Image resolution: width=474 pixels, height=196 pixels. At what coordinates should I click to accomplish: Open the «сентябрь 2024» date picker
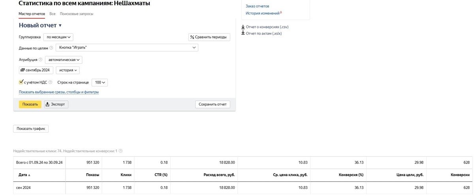(x=36, y=70)
